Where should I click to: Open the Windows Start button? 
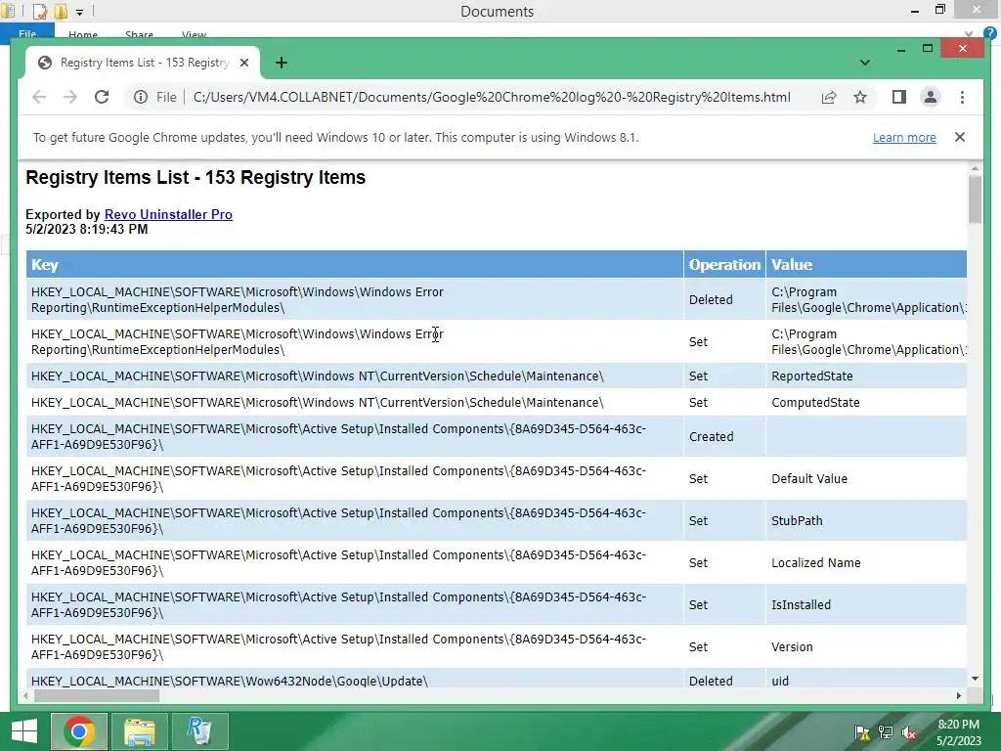click(x=24, y=731)
